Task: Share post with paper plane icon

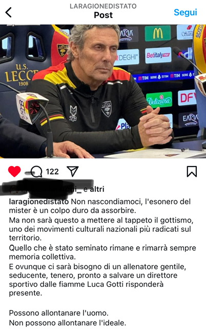Action: [x=72, y=171]
